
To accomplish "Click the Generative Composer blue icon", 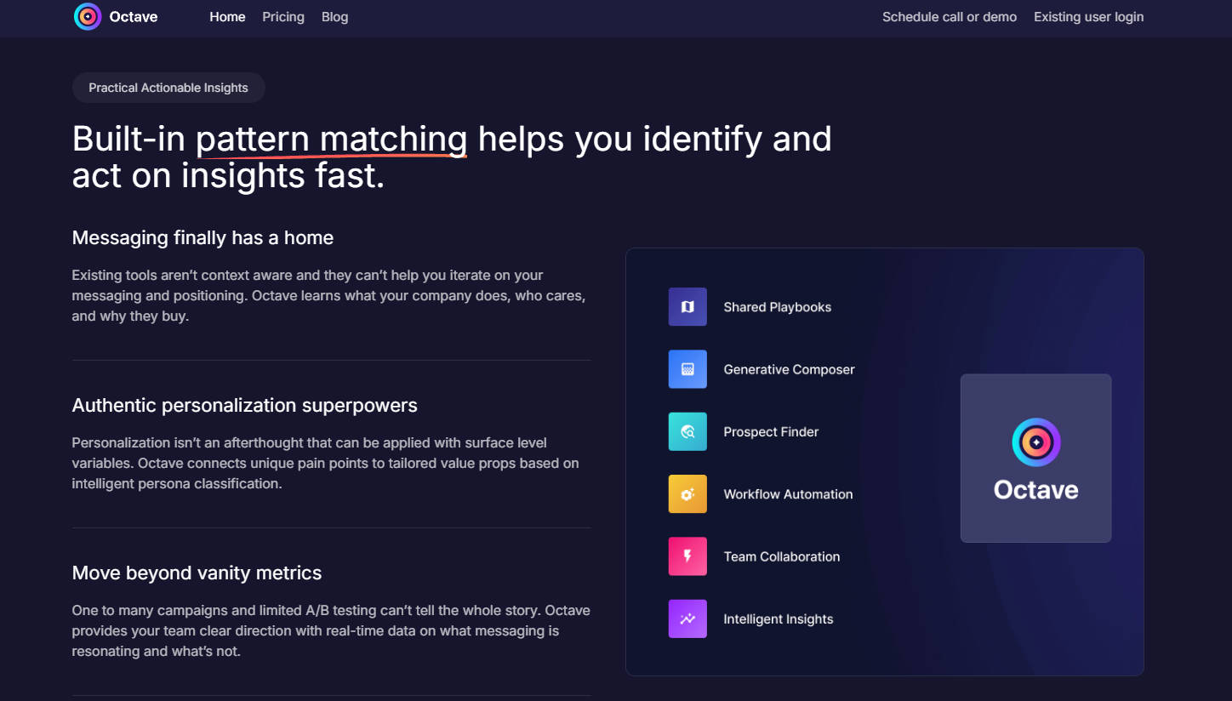I will 687,369.
